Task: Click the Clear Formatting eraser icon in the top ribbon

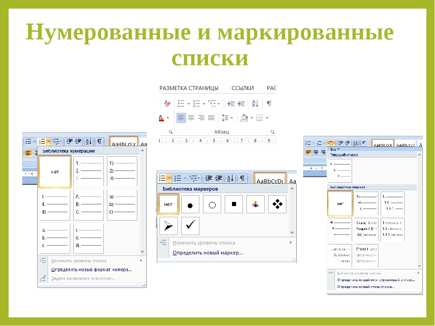Action: coord(167,104)
